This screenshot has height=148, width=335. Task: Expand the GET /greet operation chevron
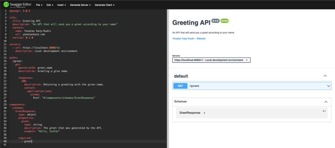coord(328,86)
